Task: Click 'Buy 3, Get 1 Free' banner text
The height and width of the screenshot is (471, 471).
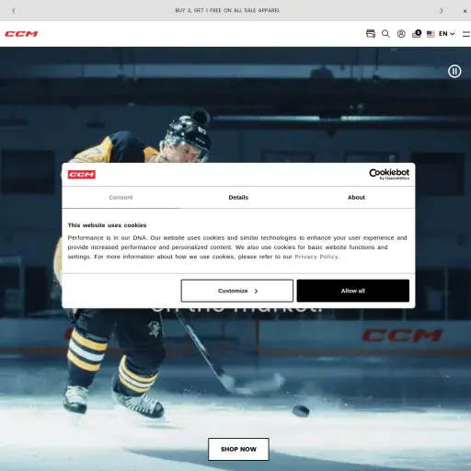Action: tap(227, 10)
